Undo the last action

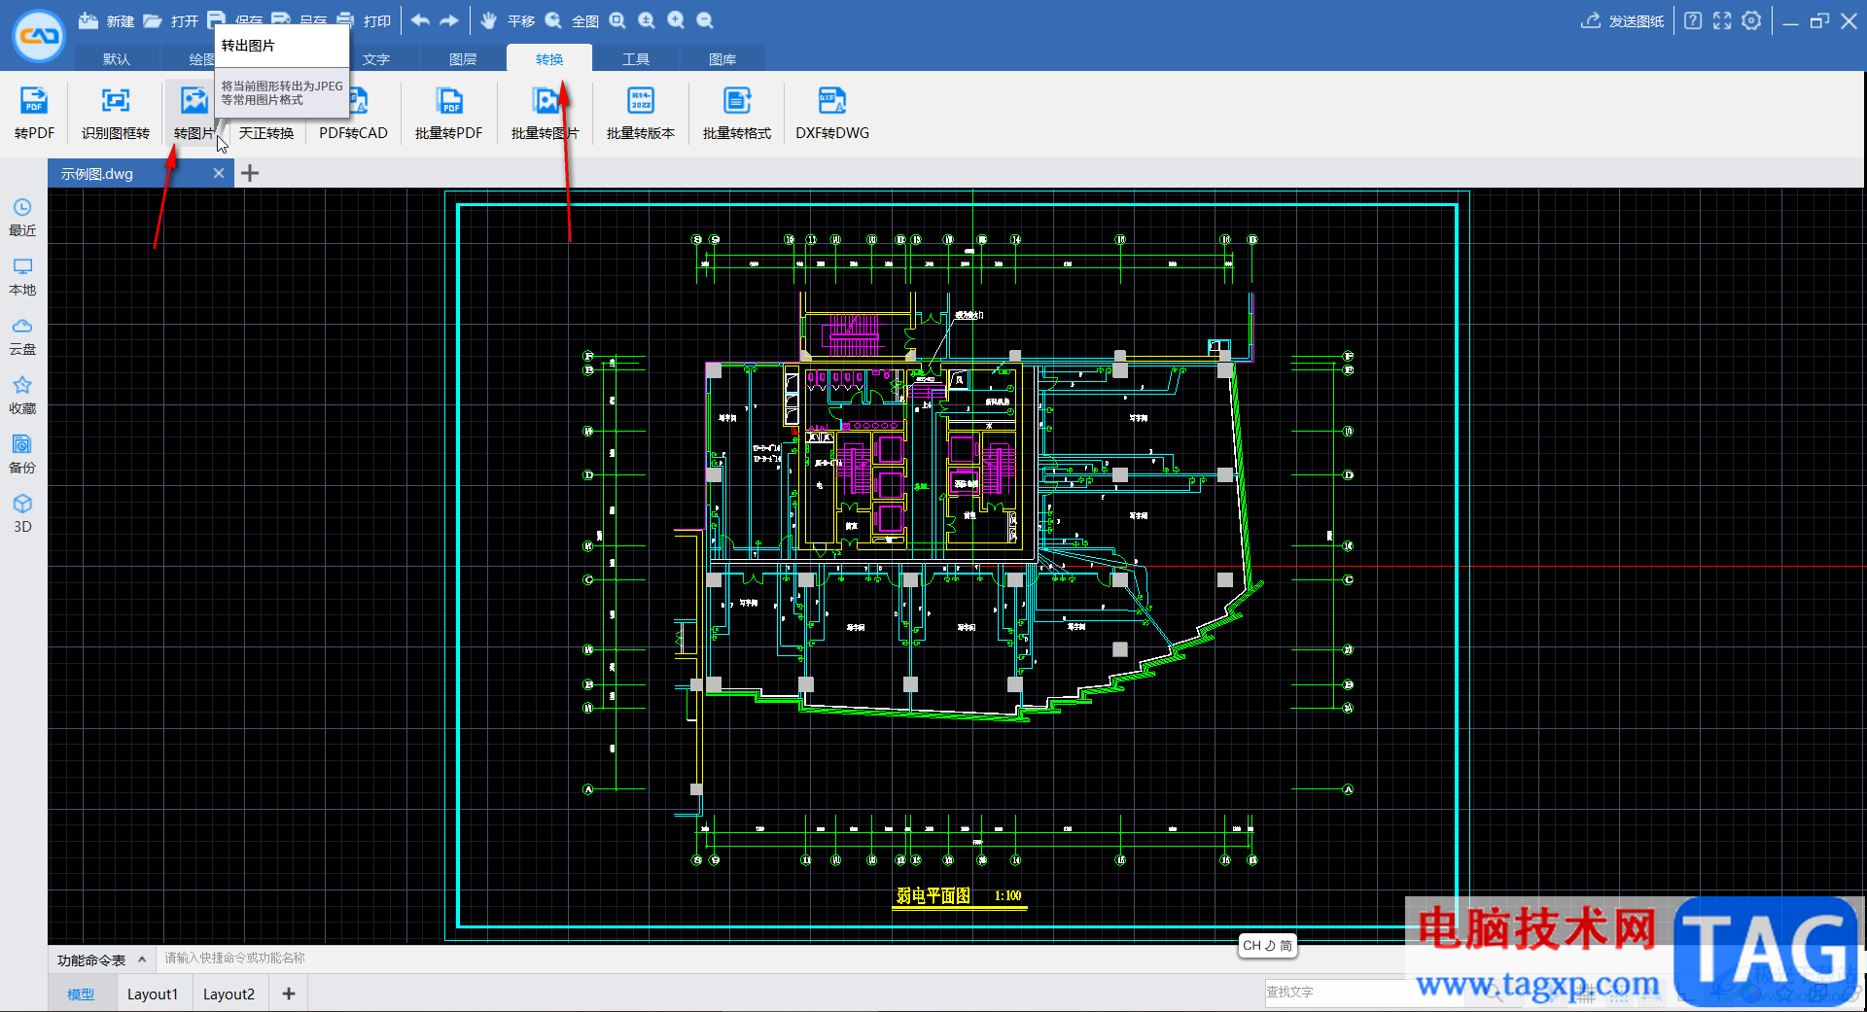point(420,20)
